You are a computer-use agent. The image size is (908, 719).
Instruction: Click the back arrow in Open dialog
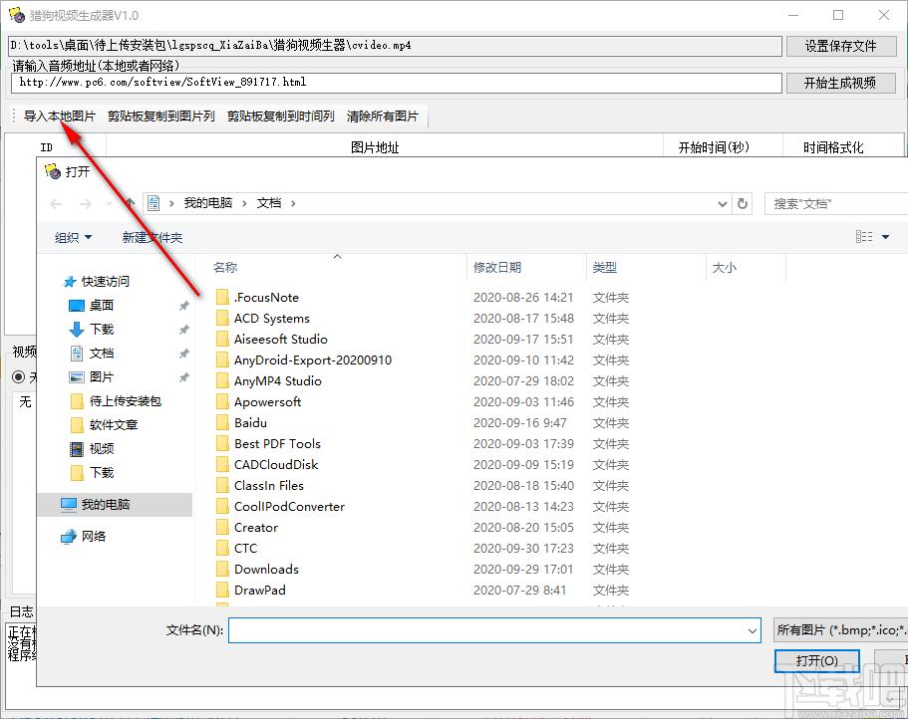56,203
